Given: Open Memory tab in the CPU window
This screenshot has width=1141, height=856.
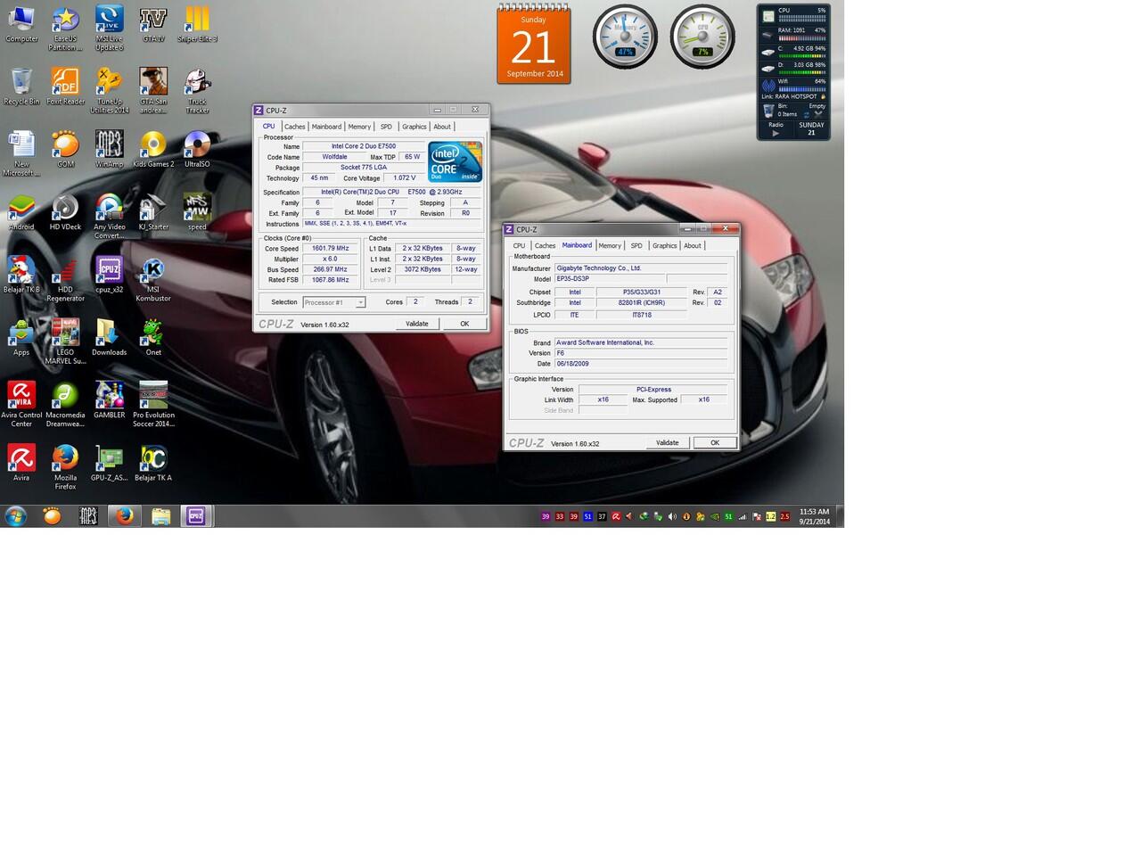Looking at the screenshot, I should 359,127.
